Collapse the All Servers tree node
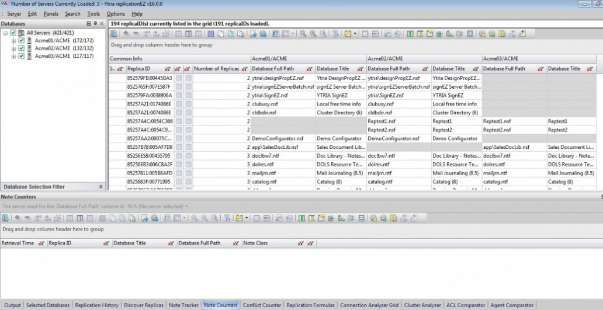This screenshot has height=310, width=603. (6, 33)
